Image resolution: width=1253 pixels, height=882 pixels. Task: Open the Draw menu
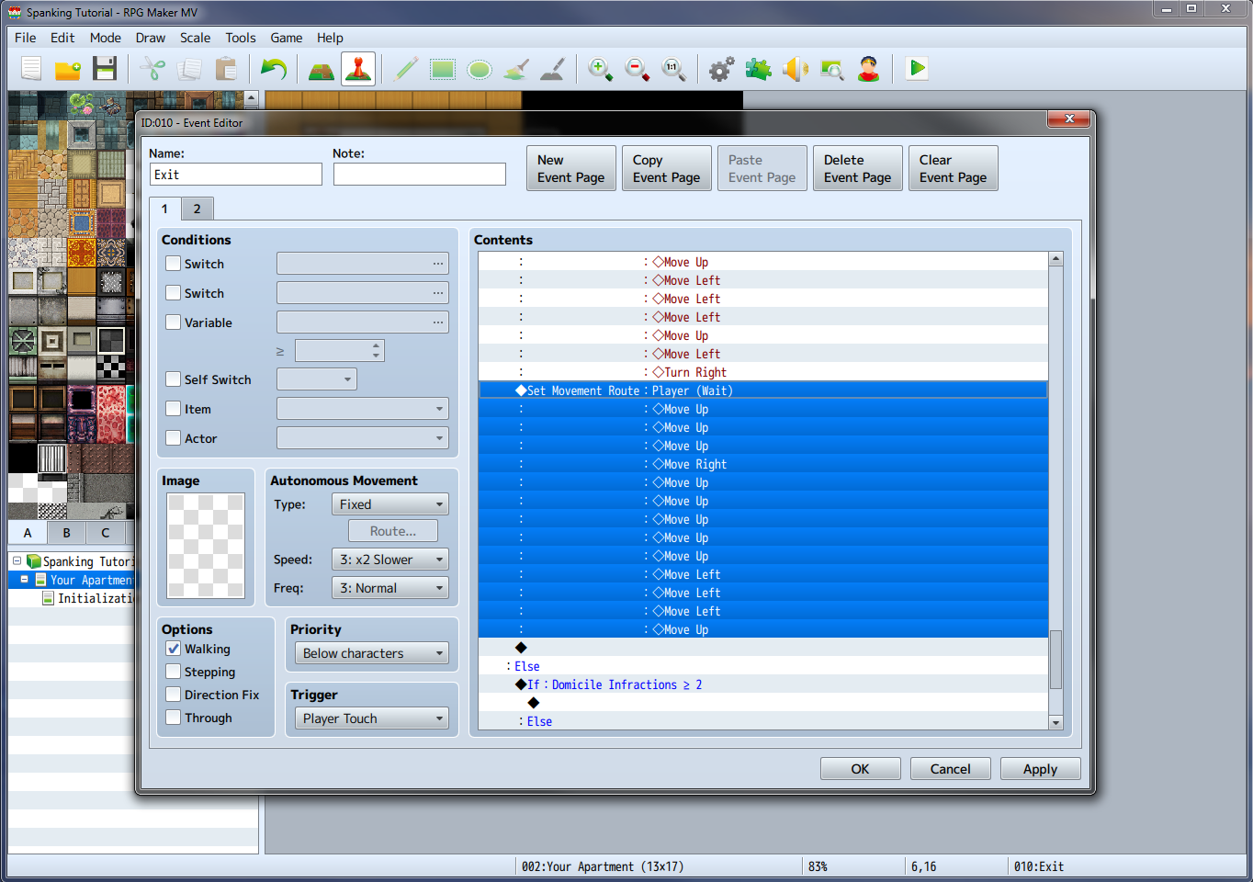(x=151, y=38)
